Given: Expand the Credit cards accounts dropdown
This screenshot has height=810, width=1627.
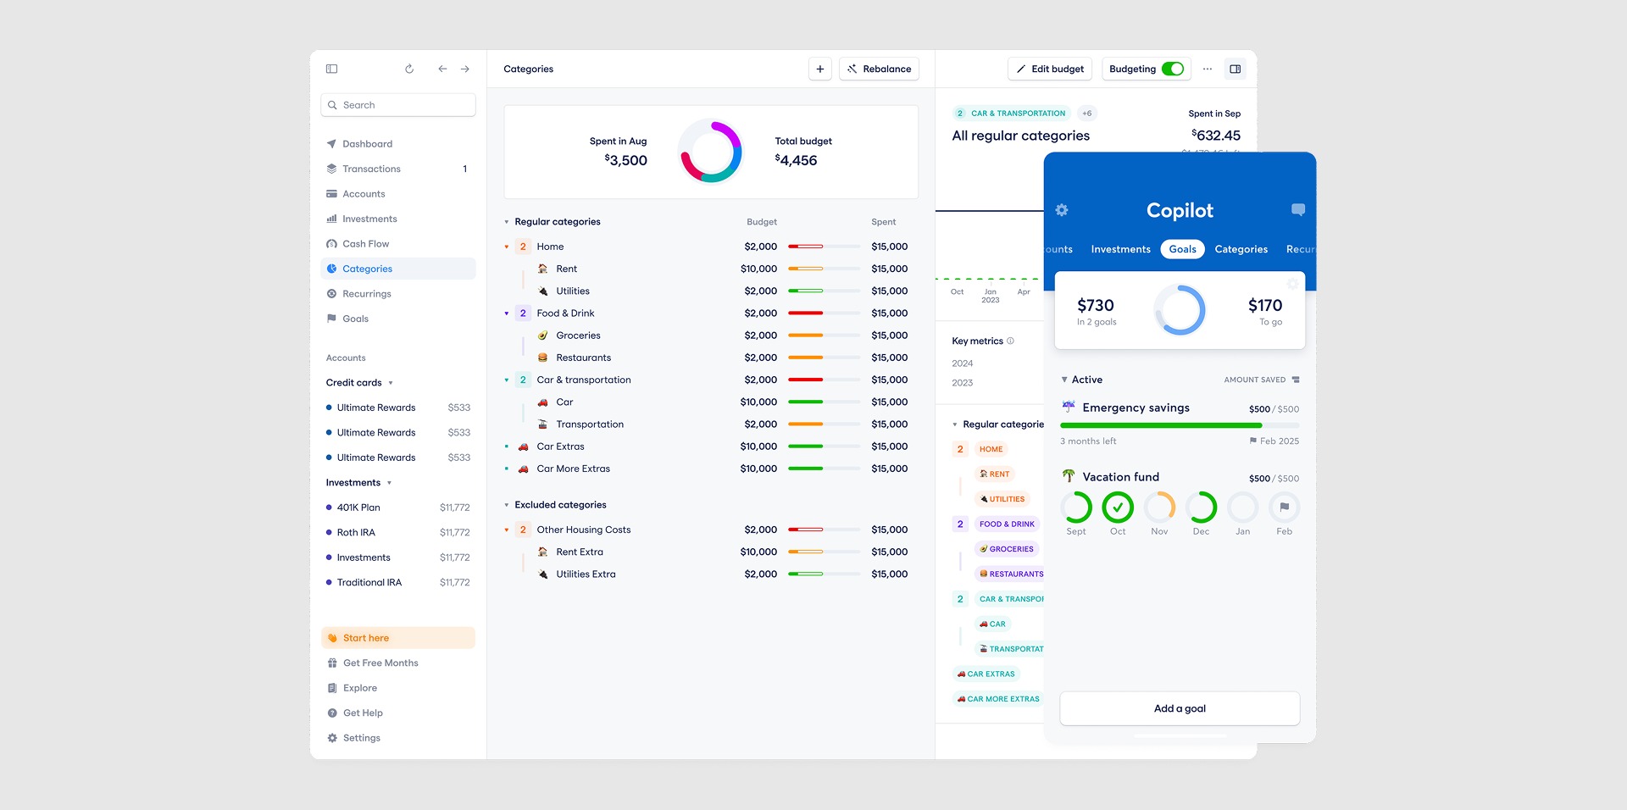Looking at the screenshot, I should 390,383.
